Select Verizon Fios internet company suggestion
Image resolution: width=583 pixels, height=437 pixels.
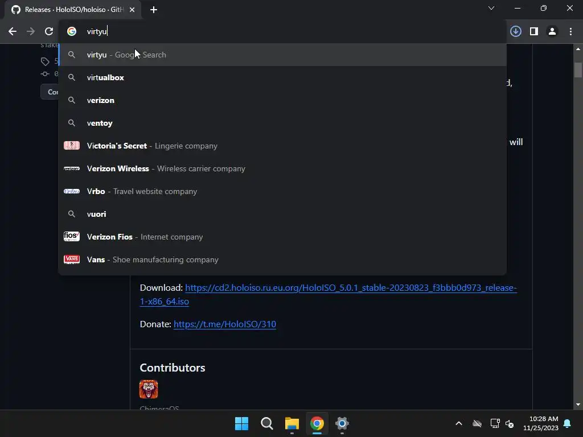tap(282, 237)
